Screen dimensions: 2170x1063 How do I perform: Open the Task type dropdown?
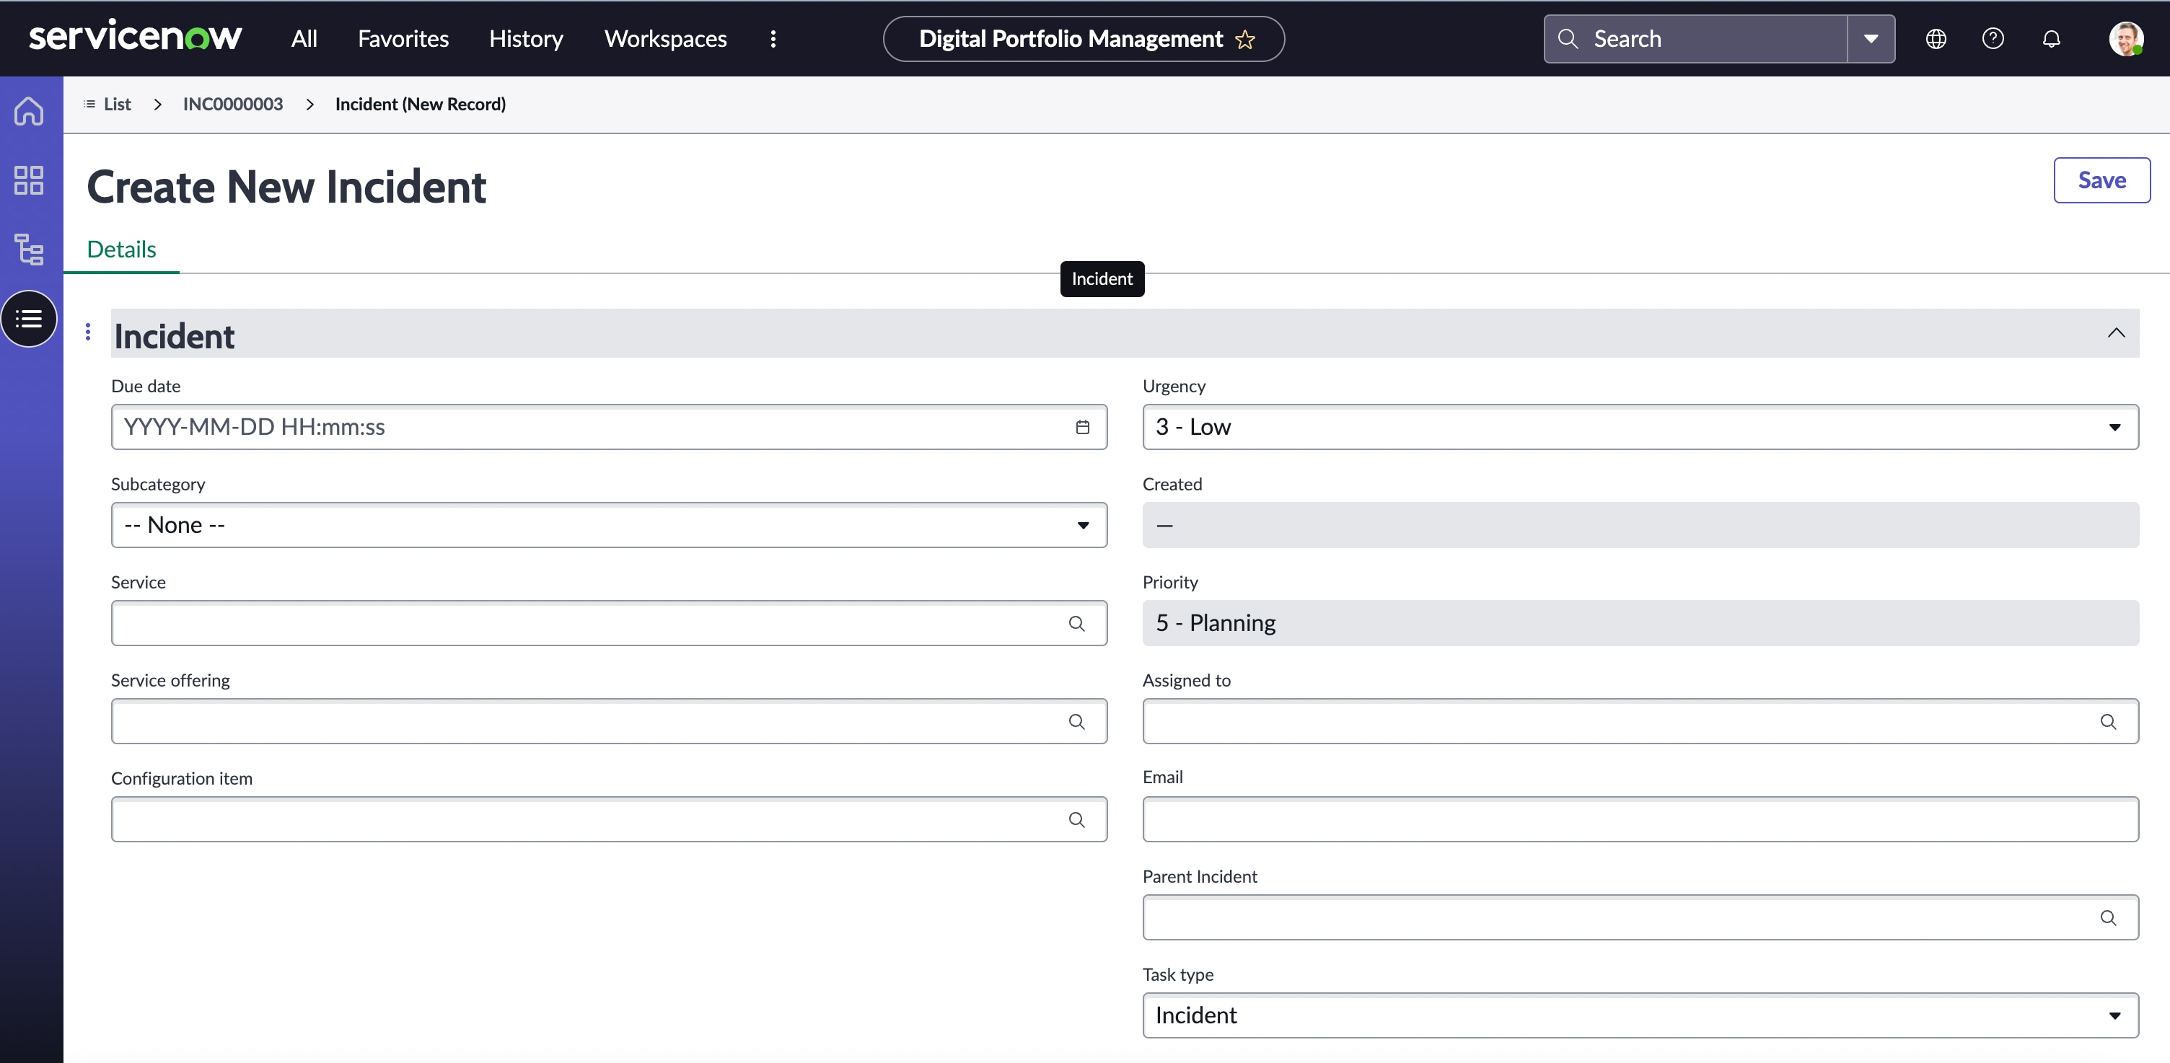coord(2114,1015)
